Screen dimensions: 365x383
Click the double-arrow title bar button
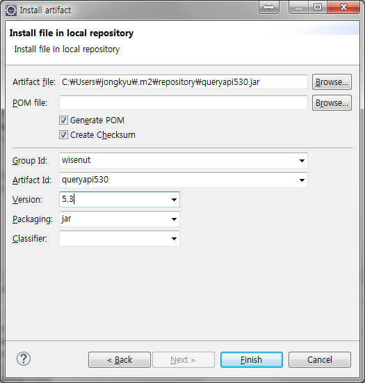(268, 8)
